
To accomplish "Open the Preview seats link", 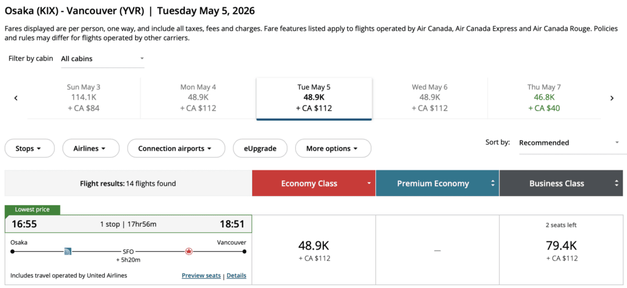I will (201, 276).
